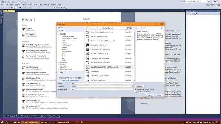Click the template list vertical scrollbar

135,56
